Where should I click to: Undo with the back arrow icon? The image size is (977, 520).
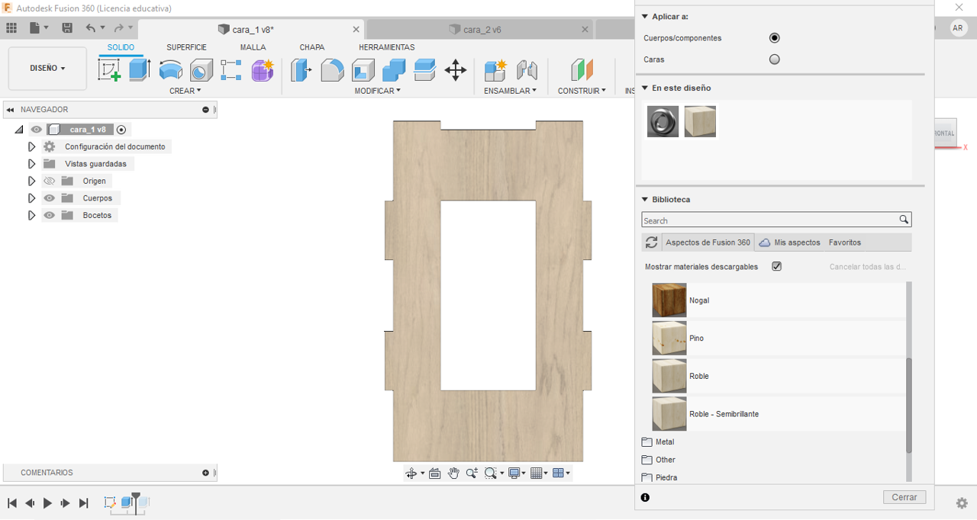coord(91,28)
